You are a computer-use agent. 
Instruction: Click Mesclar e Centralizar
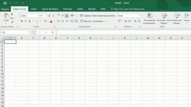(x=92, y=21)
